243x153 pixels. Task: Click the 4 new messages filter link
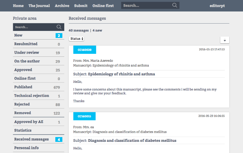[x=97, y=31]
